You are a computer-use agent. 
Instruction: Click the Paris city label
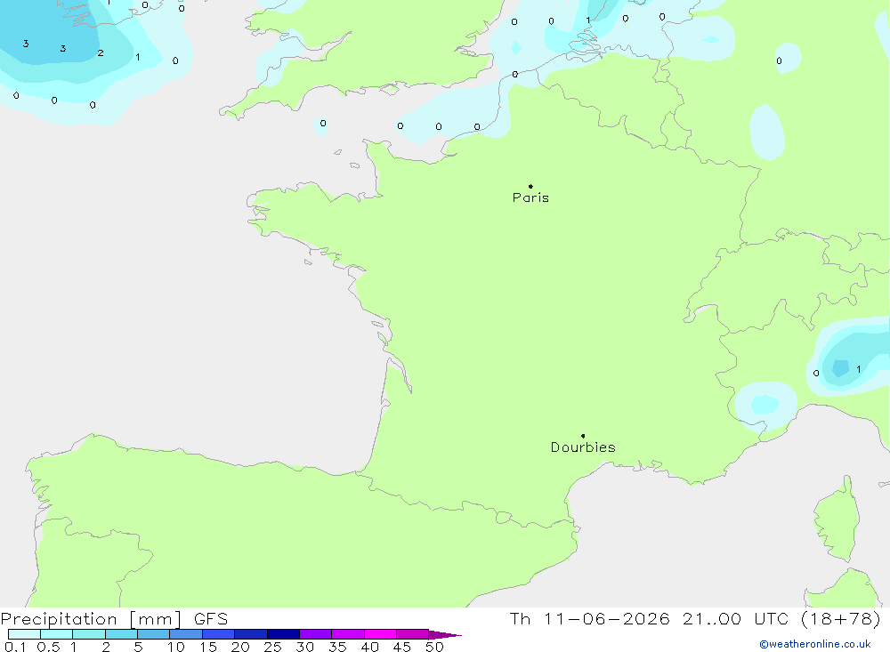point(530,197)
